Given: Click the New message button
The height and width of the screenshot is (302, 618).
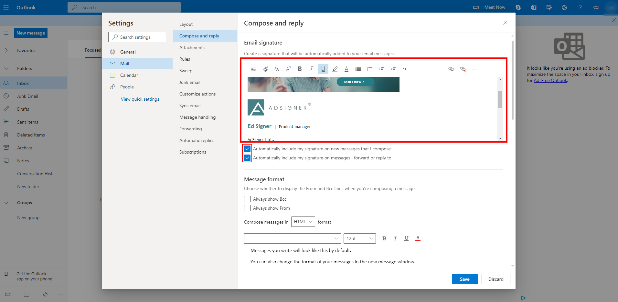Looking at the screenshot, I should (x=31, y=33).
